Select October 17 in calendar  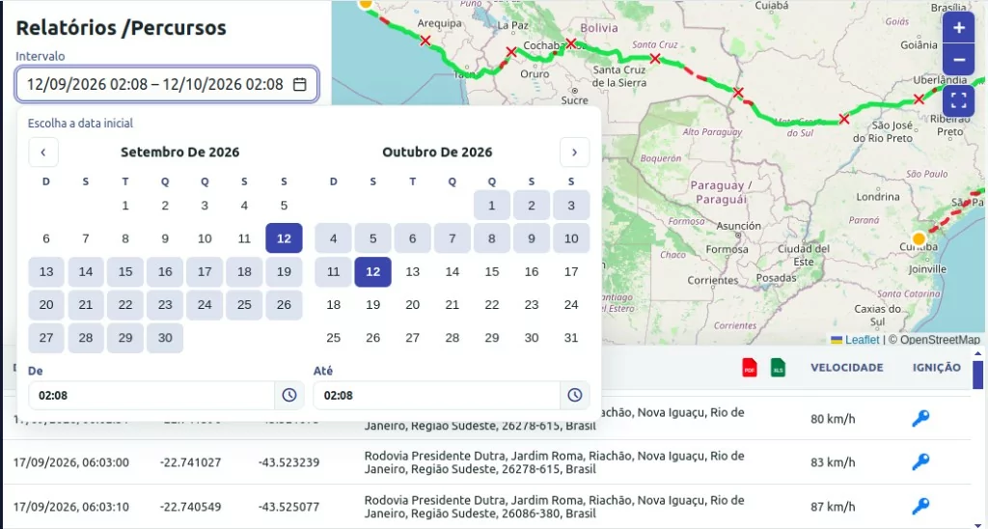pos(571,272)
